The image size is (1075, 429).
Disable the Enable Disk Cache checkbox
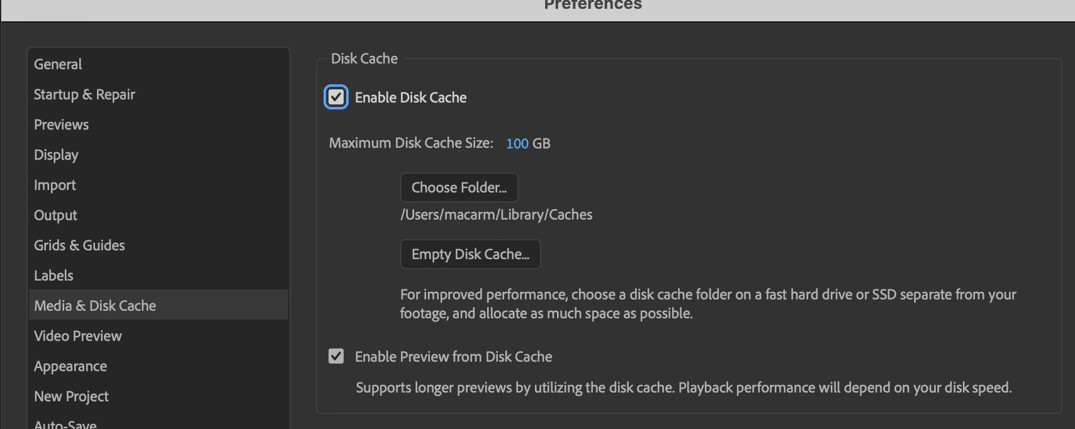tap(336, 97)
